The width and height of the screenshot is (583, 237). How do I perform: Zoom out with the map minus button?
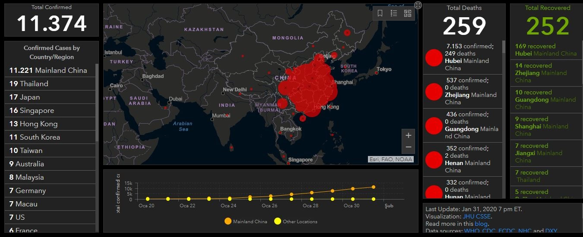tap(408, 147)
